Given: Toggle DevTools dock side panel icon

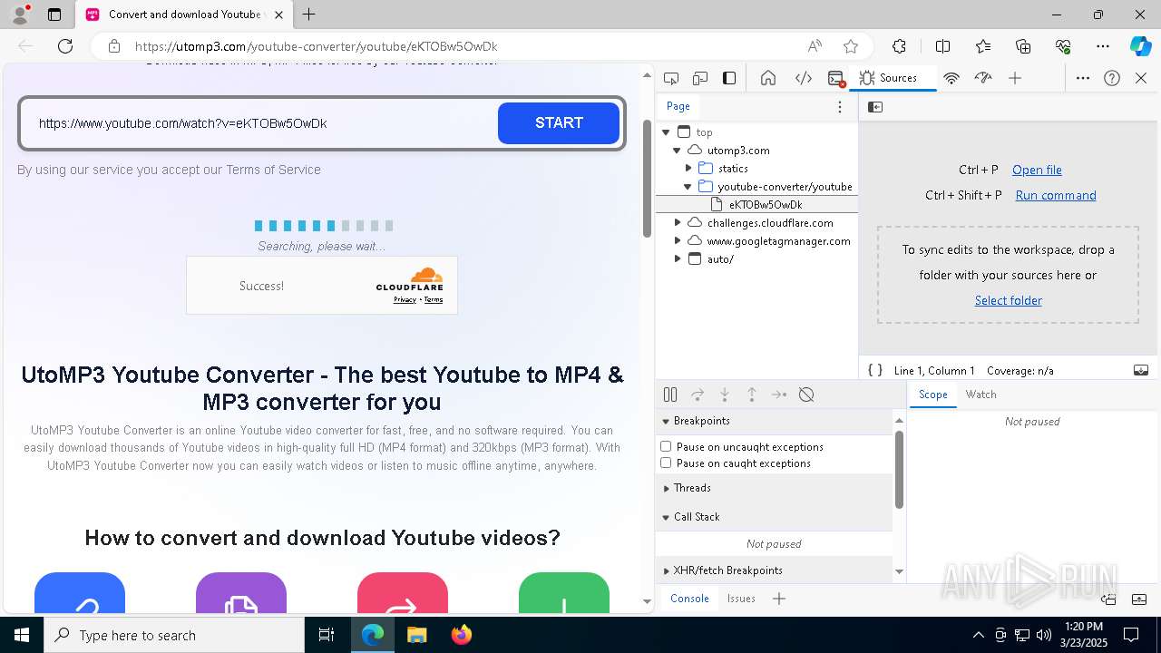Looking at the screenshot, I should 729,78.
